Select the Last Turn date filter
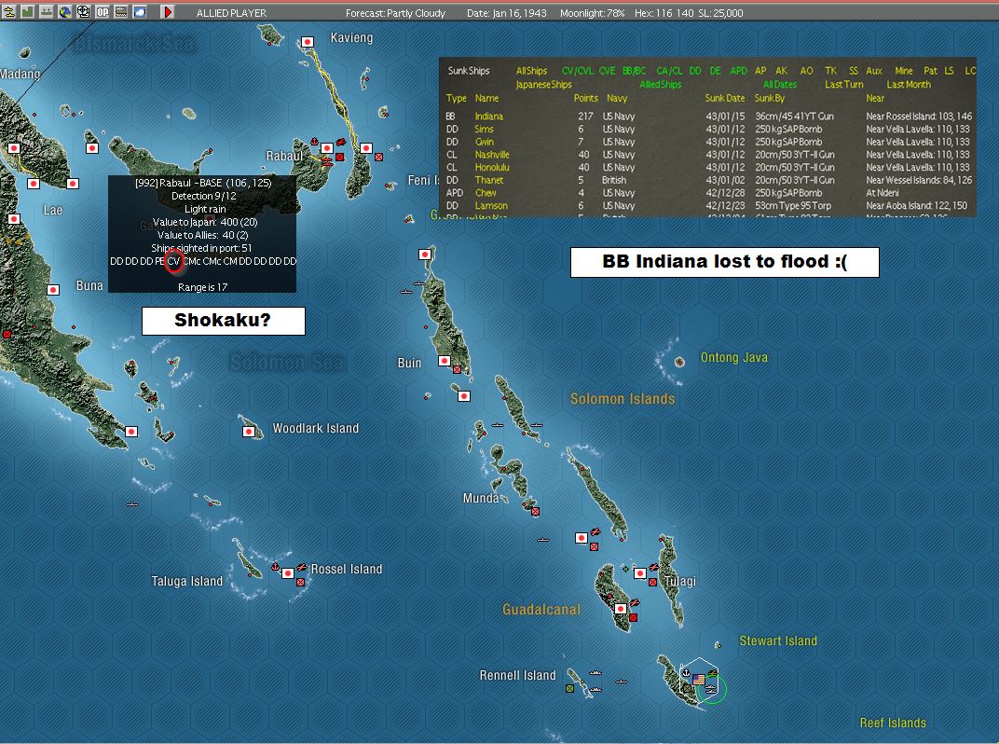 844,84
